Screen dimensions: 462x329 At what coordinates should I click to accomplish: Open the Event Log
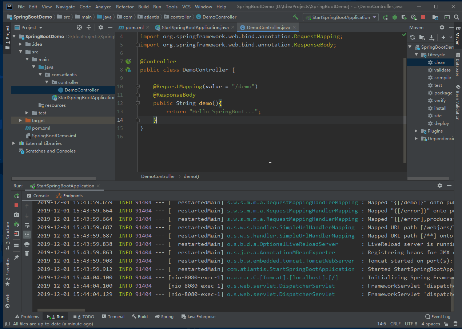438,317
